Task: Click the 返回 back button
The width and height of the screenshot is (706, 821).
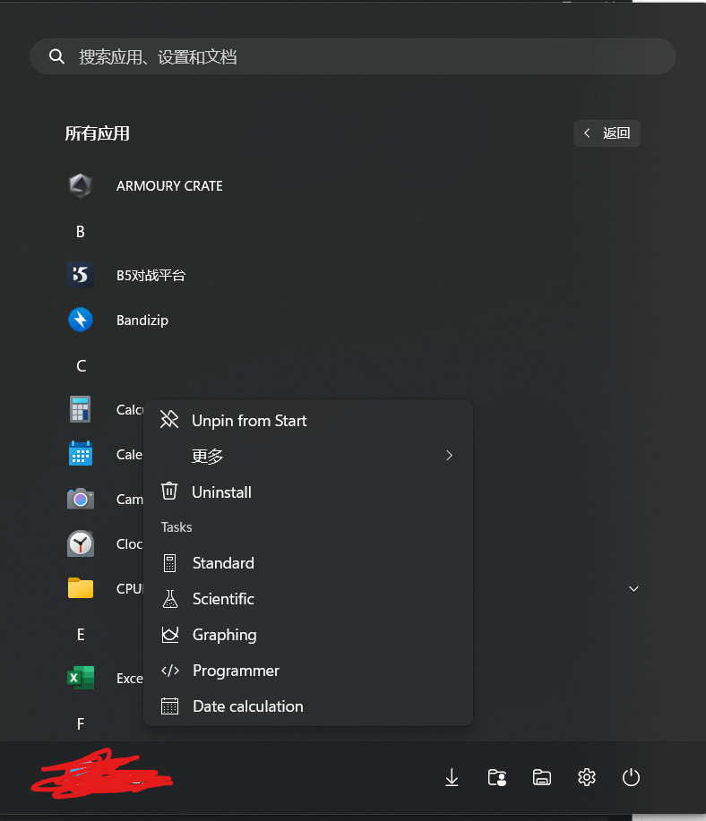Action: [x=607, y=133]
